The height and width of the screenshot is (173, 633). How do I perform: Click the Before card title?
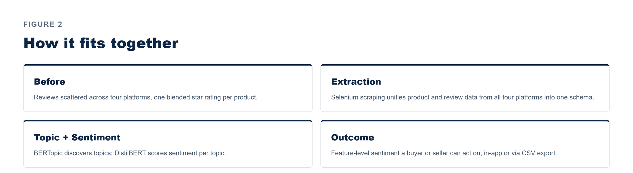click(x=49, y=82)
